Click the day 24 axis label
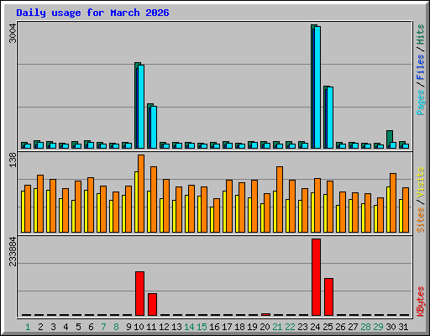The height and width of the screenshot is (336, 430). [x=315, y=327]
